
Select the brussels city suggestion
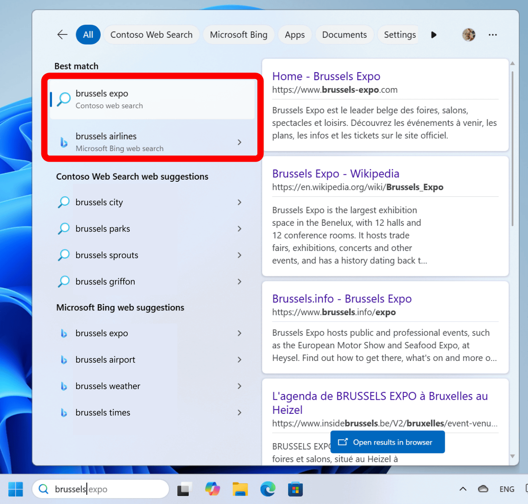coord(152,202)
